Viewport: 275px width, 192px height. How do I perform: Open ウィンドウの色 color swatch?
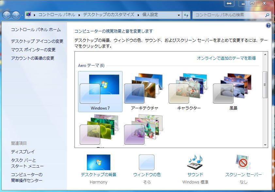pos(147,162)
